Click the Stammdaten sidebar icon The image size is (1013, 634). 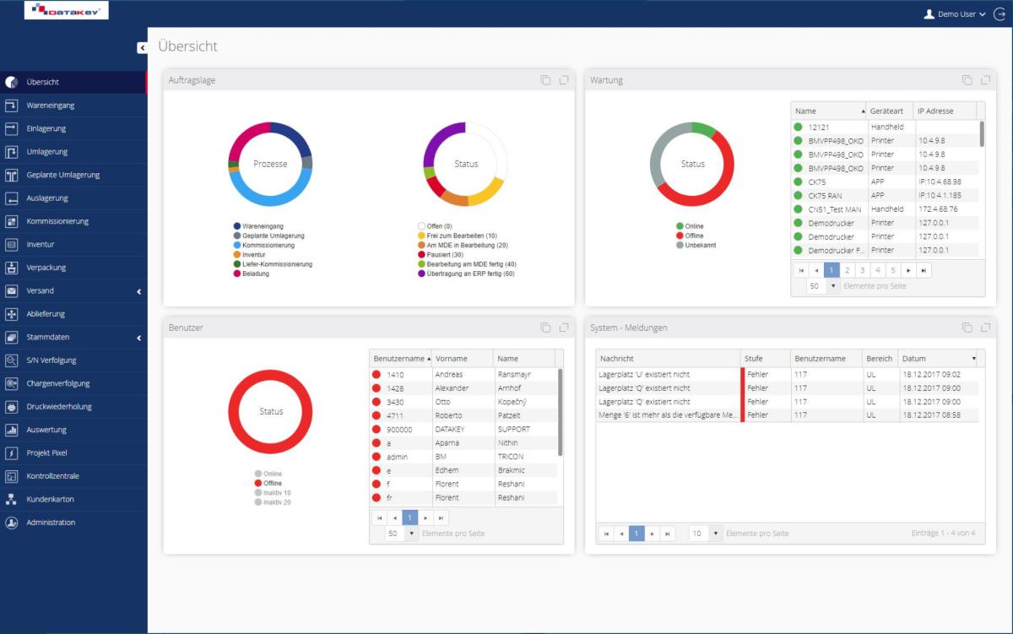(12, 338)
